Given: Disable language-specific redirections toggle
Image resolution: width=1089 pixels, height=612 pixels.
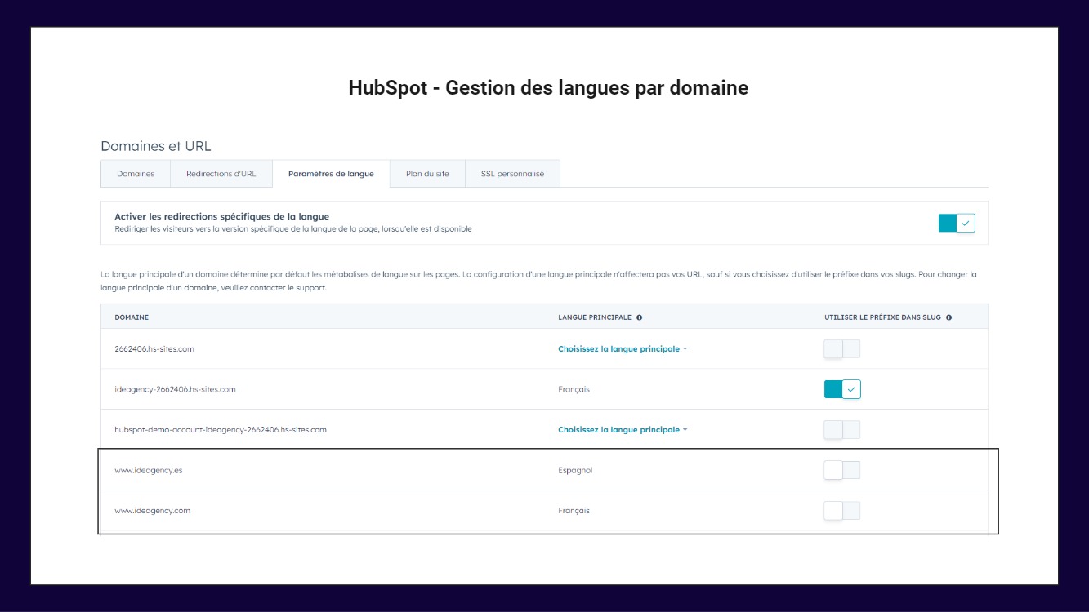Looking at the screenshot, I should click(x=957, y=223).
